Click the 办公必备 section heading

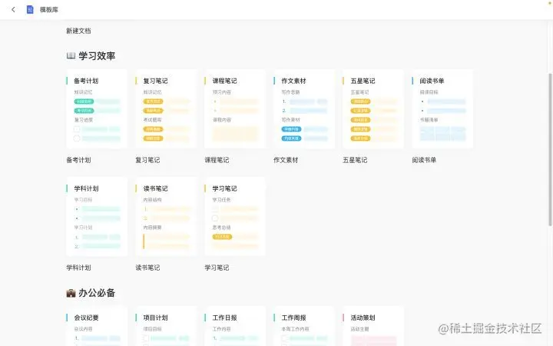tap(97, 293)
